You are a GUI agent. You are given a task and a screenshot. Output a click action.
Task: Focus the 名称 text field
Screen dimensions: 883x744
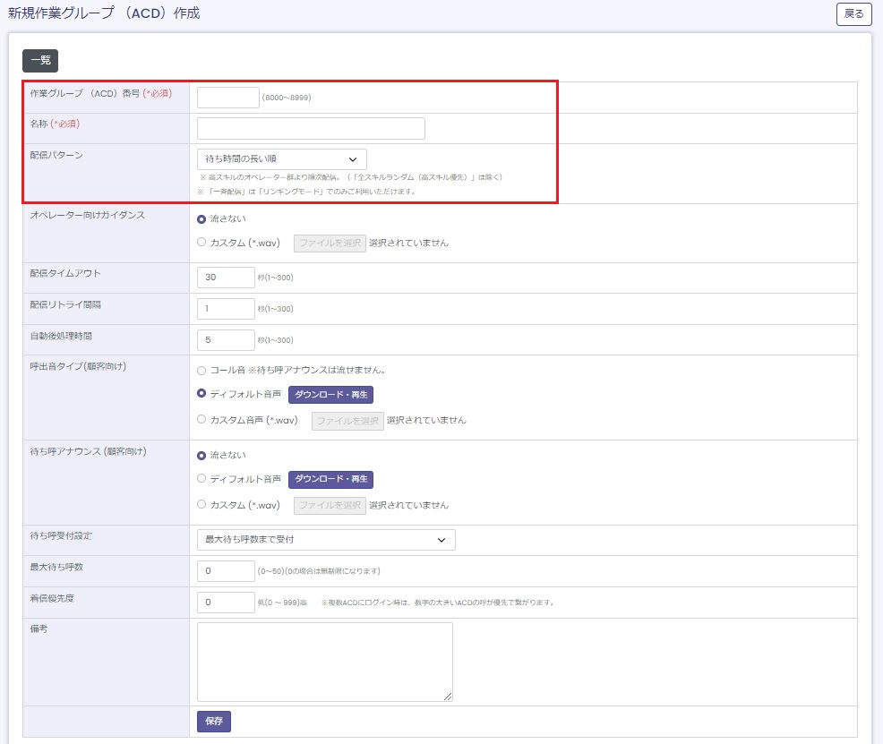pos(311,129)
